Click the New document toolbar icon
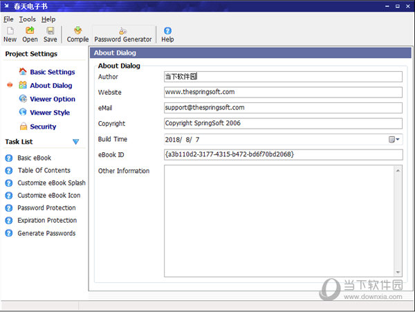 (x=10, y=30)
